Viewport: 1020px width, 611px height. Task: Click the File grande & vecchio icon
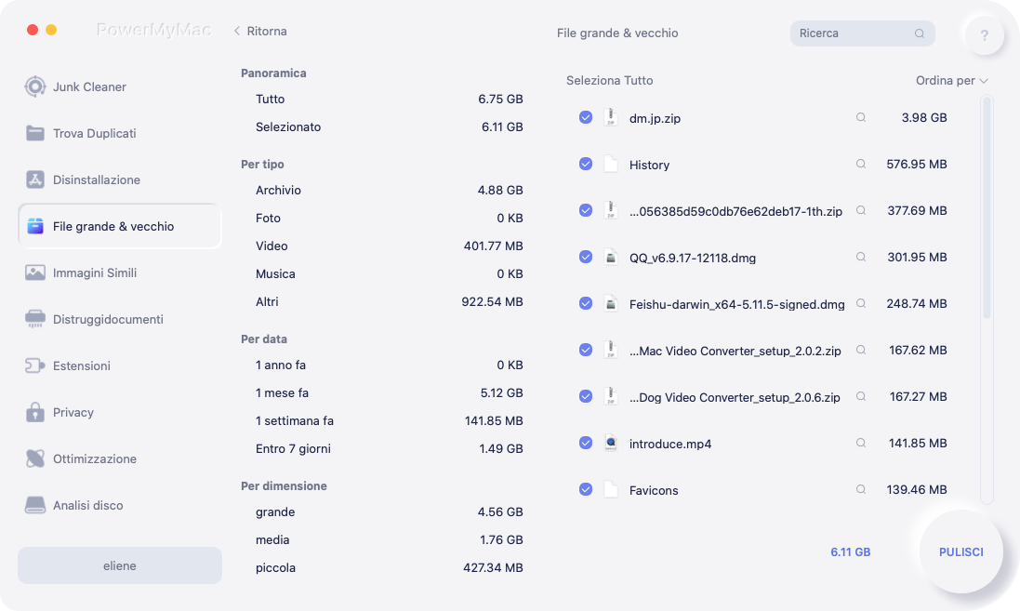[35, 226]
